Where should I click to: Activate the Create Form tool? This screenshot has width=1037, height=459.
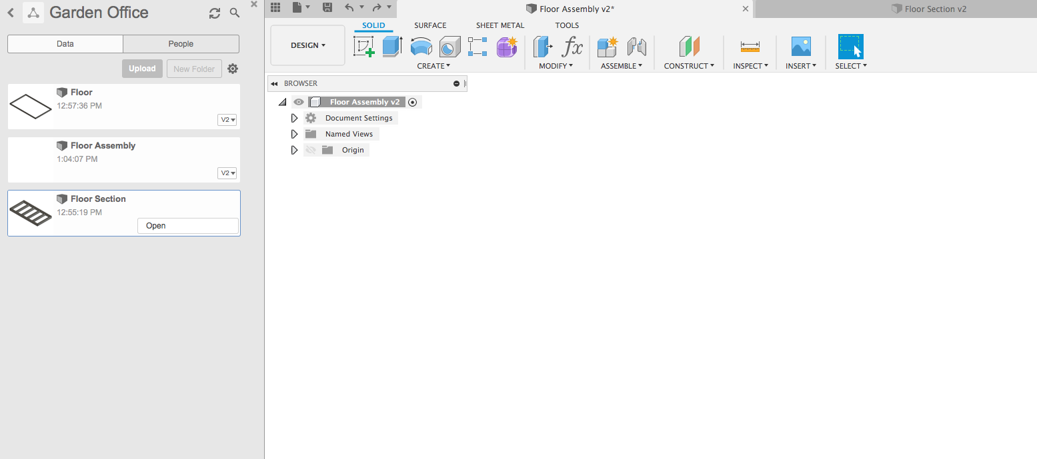(x=506, y=45)
